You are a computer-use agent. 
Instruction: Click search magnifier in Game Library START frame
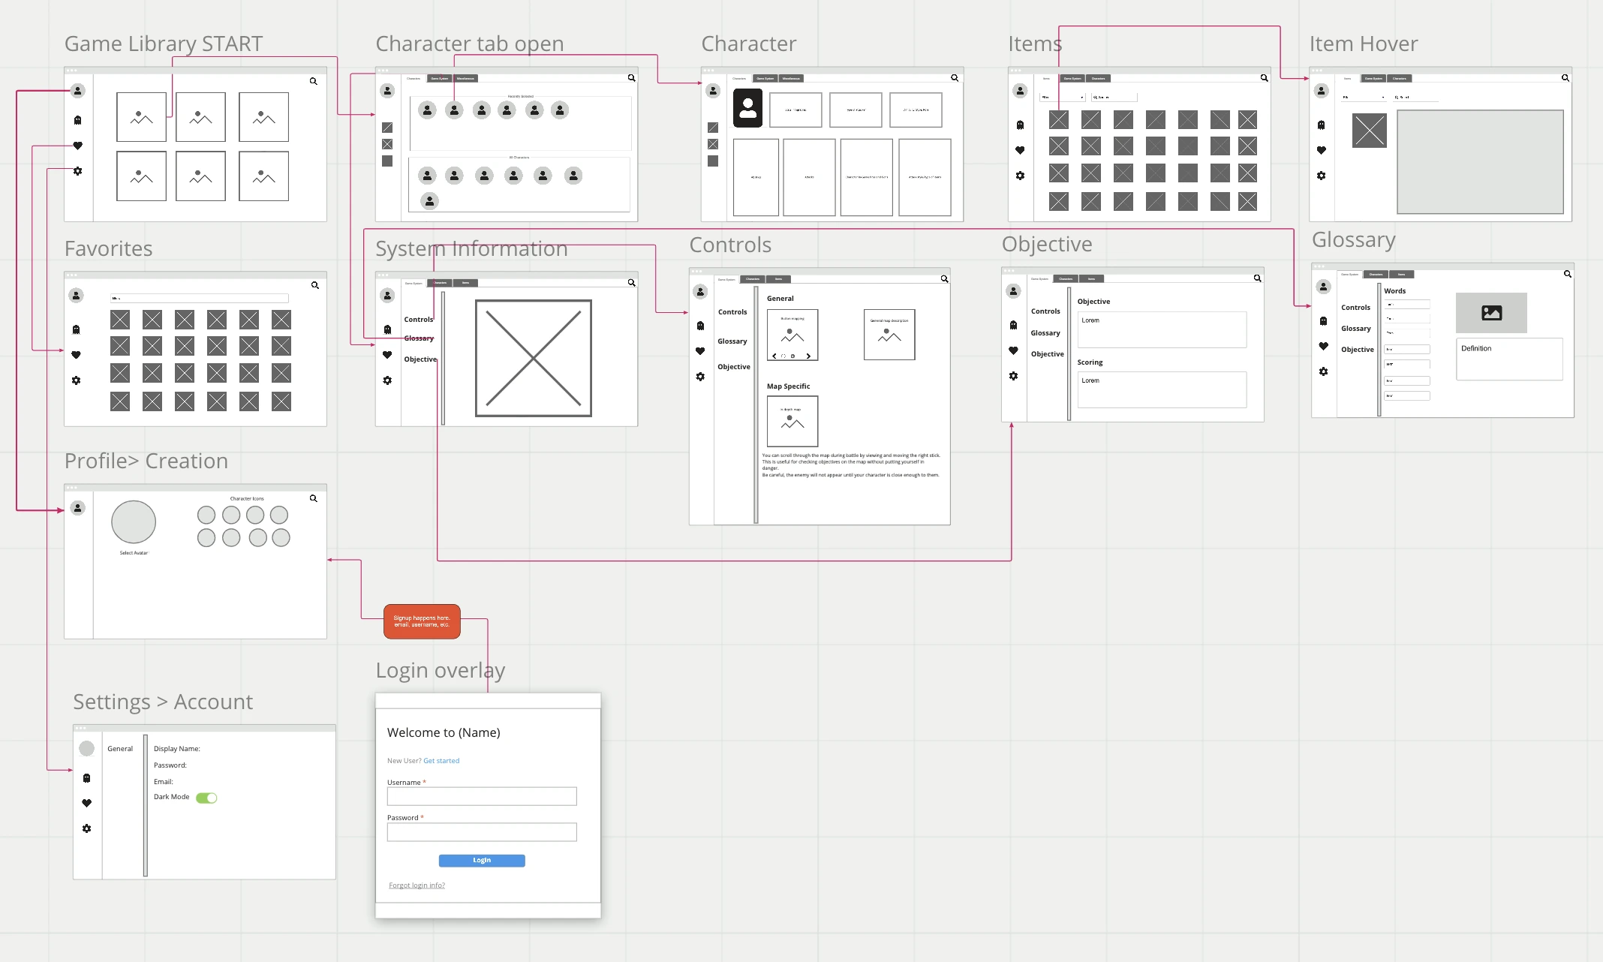[x=314, y=81]
